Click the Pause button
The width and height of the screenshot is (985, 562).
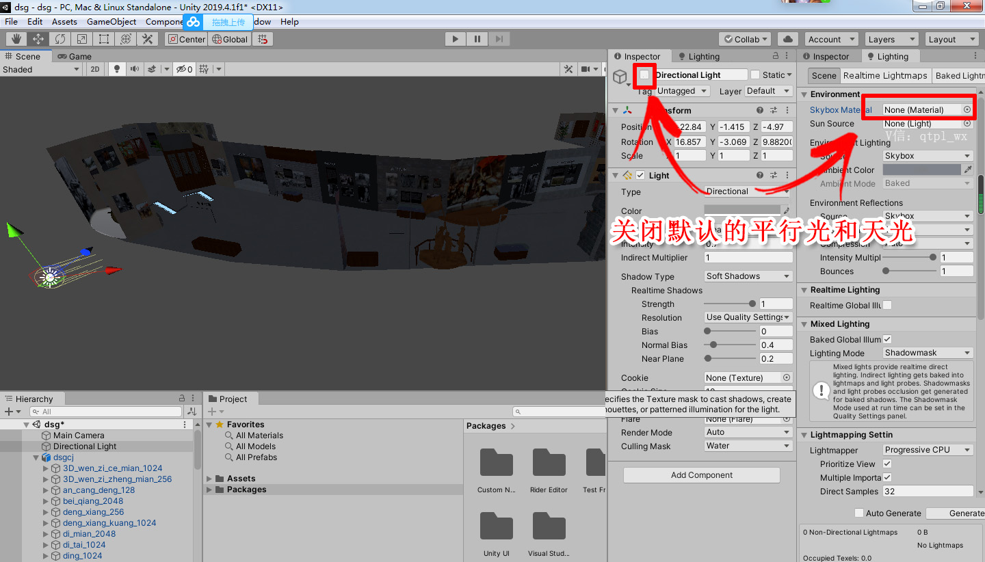pos(477,39)
